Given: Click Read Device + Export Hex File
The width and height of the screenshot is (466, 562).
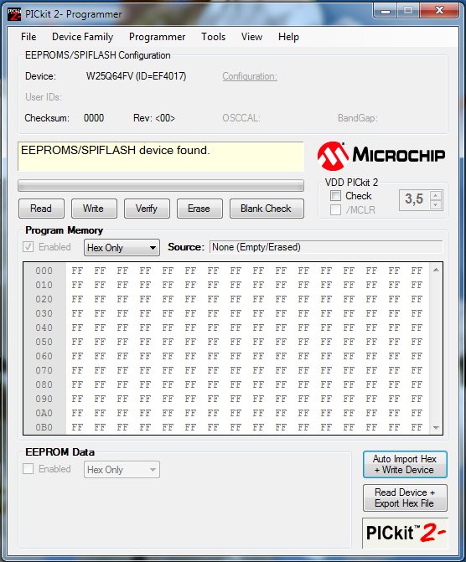Looking at the screenshot, I should click(405, 498).
